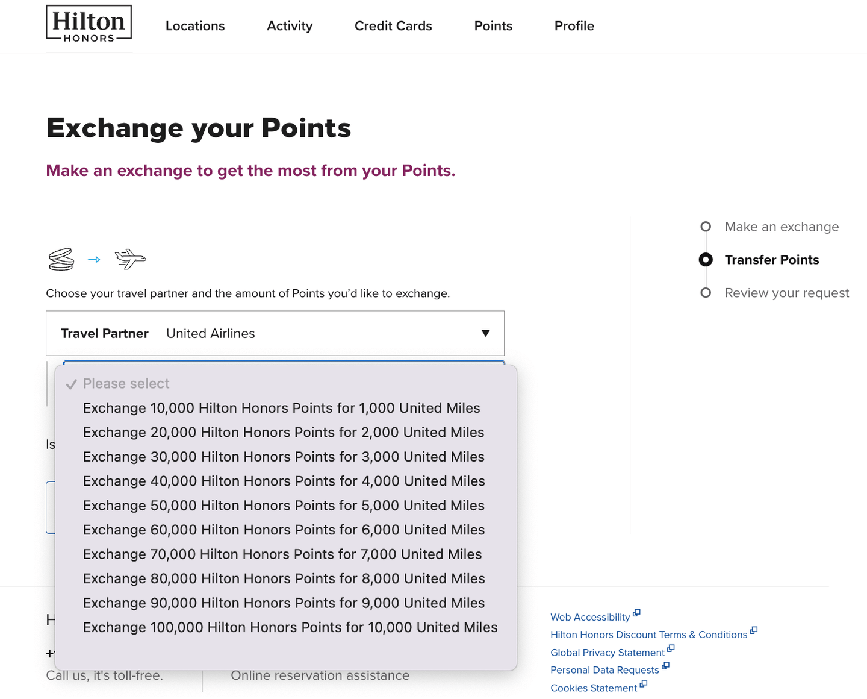Screen dimensions: 867x699
Task: Click the Review your request step circle
Action: click(x=706, y=293)
